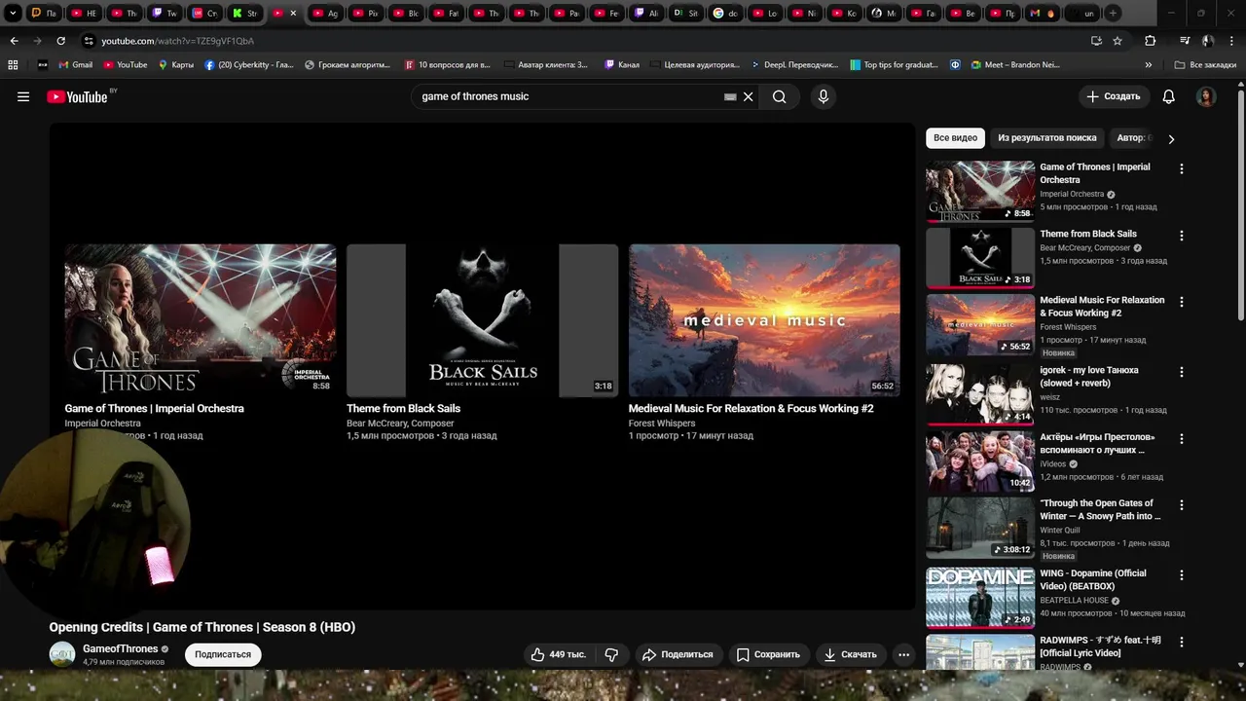Open options for igorek - my love video
Viewport: 1246px width, 701px height.
pos(1182,372)
